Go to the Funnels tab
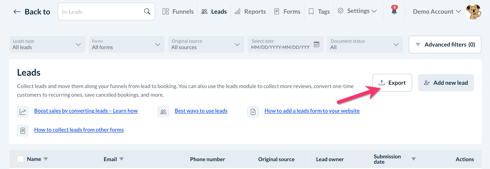The height and width of the screenshot is (169, 490). pos(178,12)
